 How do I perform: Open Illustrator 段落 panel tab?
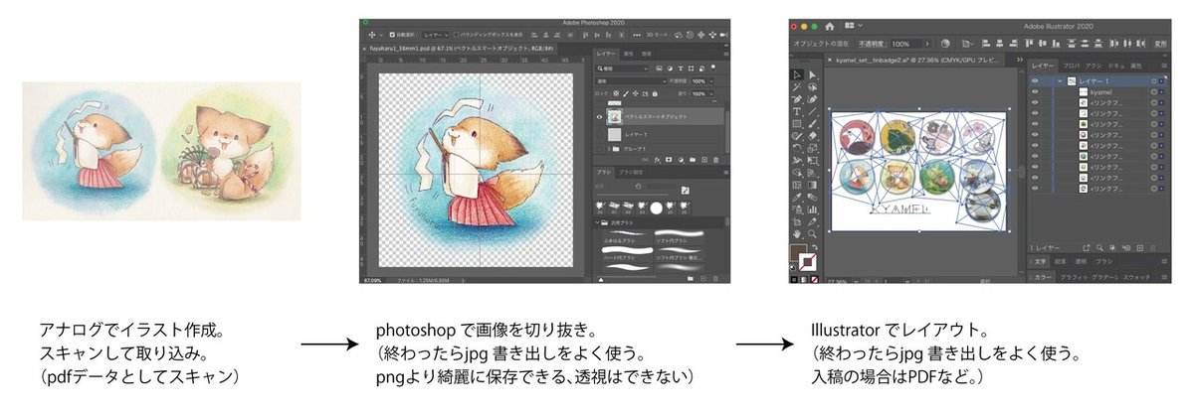click(x=1060, y=262)
